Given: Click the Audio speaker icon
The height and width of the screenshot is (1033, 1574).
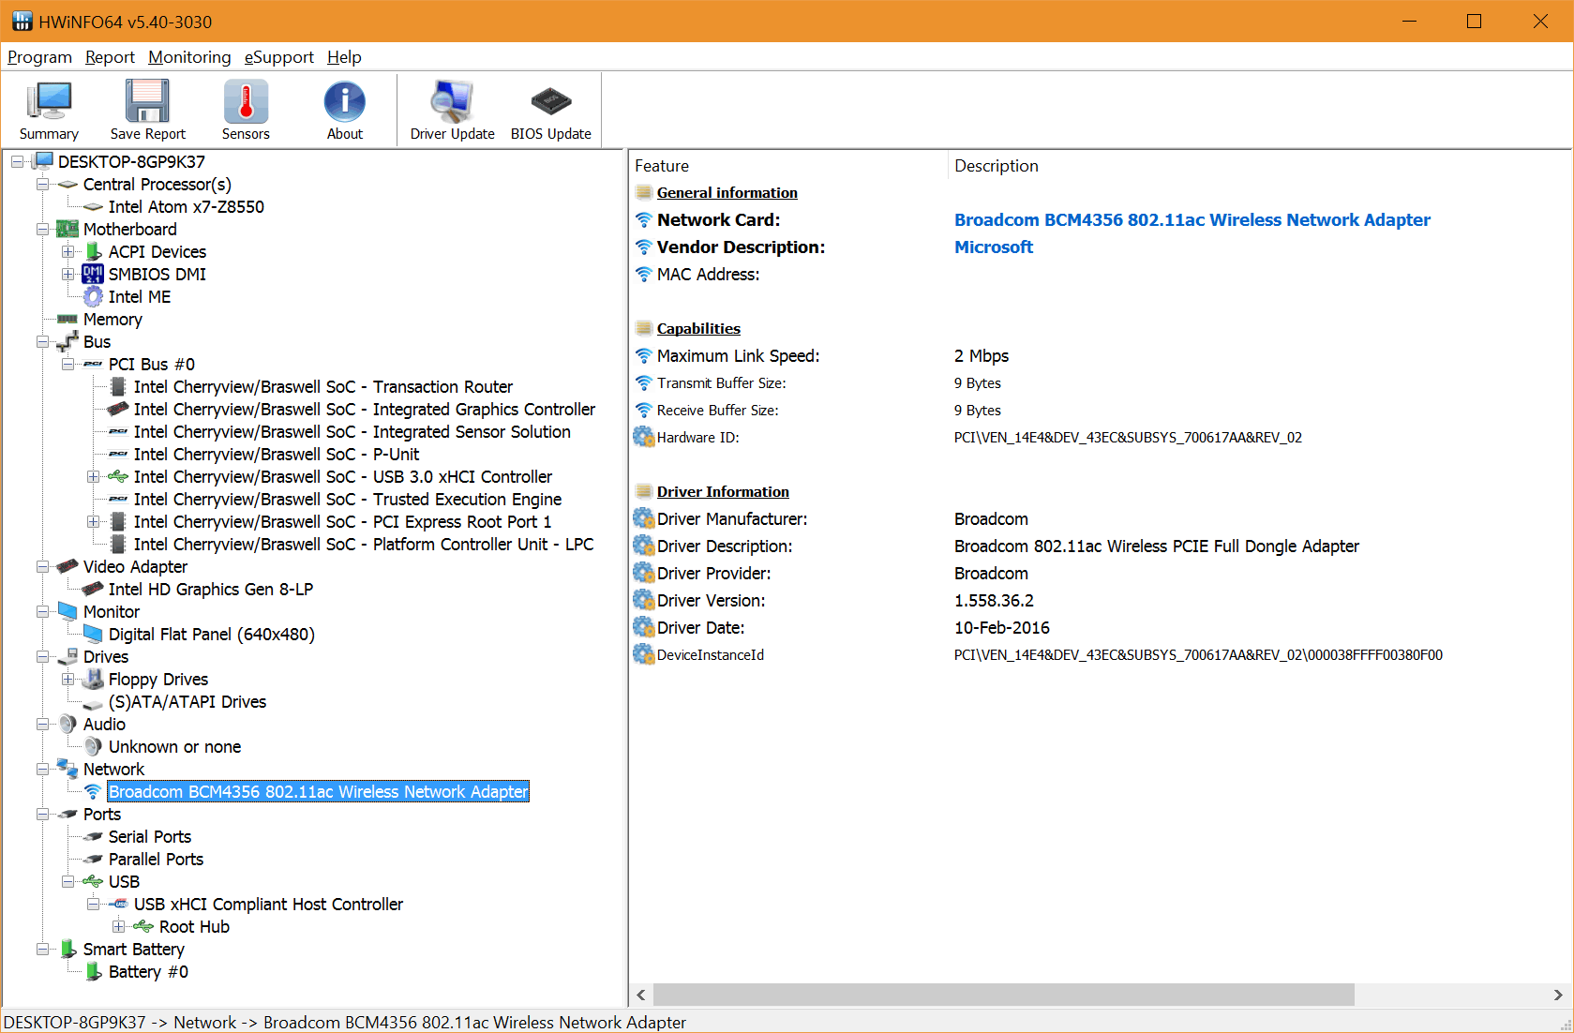Looking at the screenshot, I should [67, 724].
